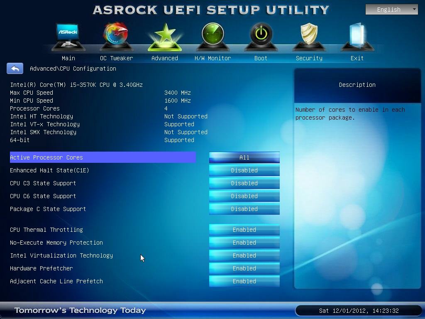The height and width of the screenshot is (319, 425).
Task: Switch to the Advanced tab label
Action: click(164, 58)
